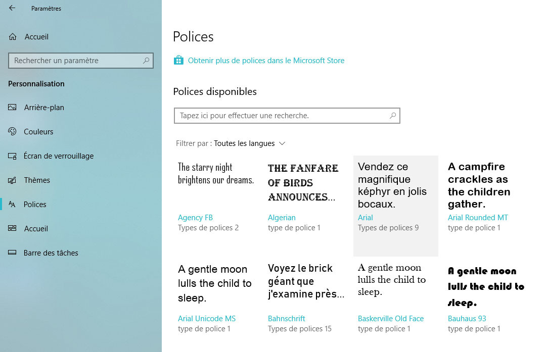Image resolution: width=546 pixels, height=352 pixels.
Task: Click the Thèmes brush icon
Action: [x=12, y=180]
